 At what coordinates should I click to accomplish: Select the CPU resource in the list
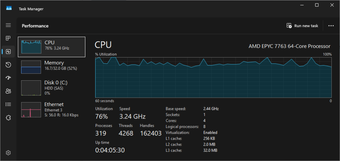pos(51,47)
